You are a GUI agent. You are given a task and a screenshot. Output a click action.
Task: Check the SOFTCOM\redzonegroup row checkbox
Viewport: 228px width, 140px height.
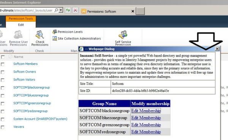[3, 111]
